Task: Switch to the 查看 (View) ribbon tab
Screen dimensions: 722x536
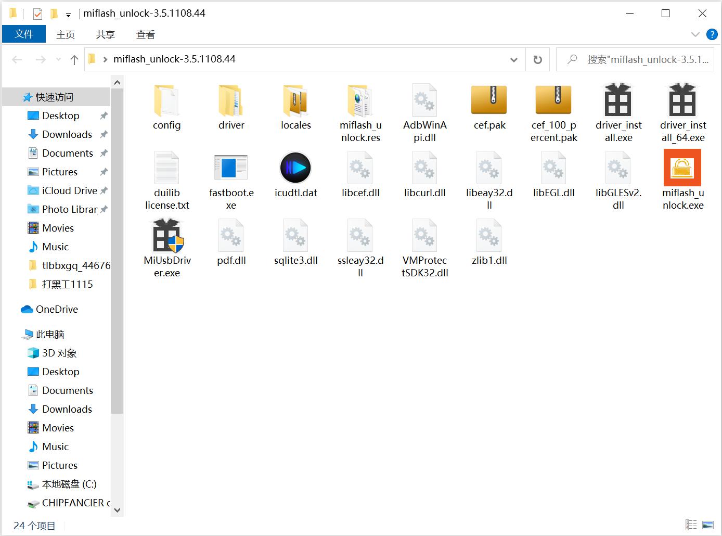Action: pos(146,34)
